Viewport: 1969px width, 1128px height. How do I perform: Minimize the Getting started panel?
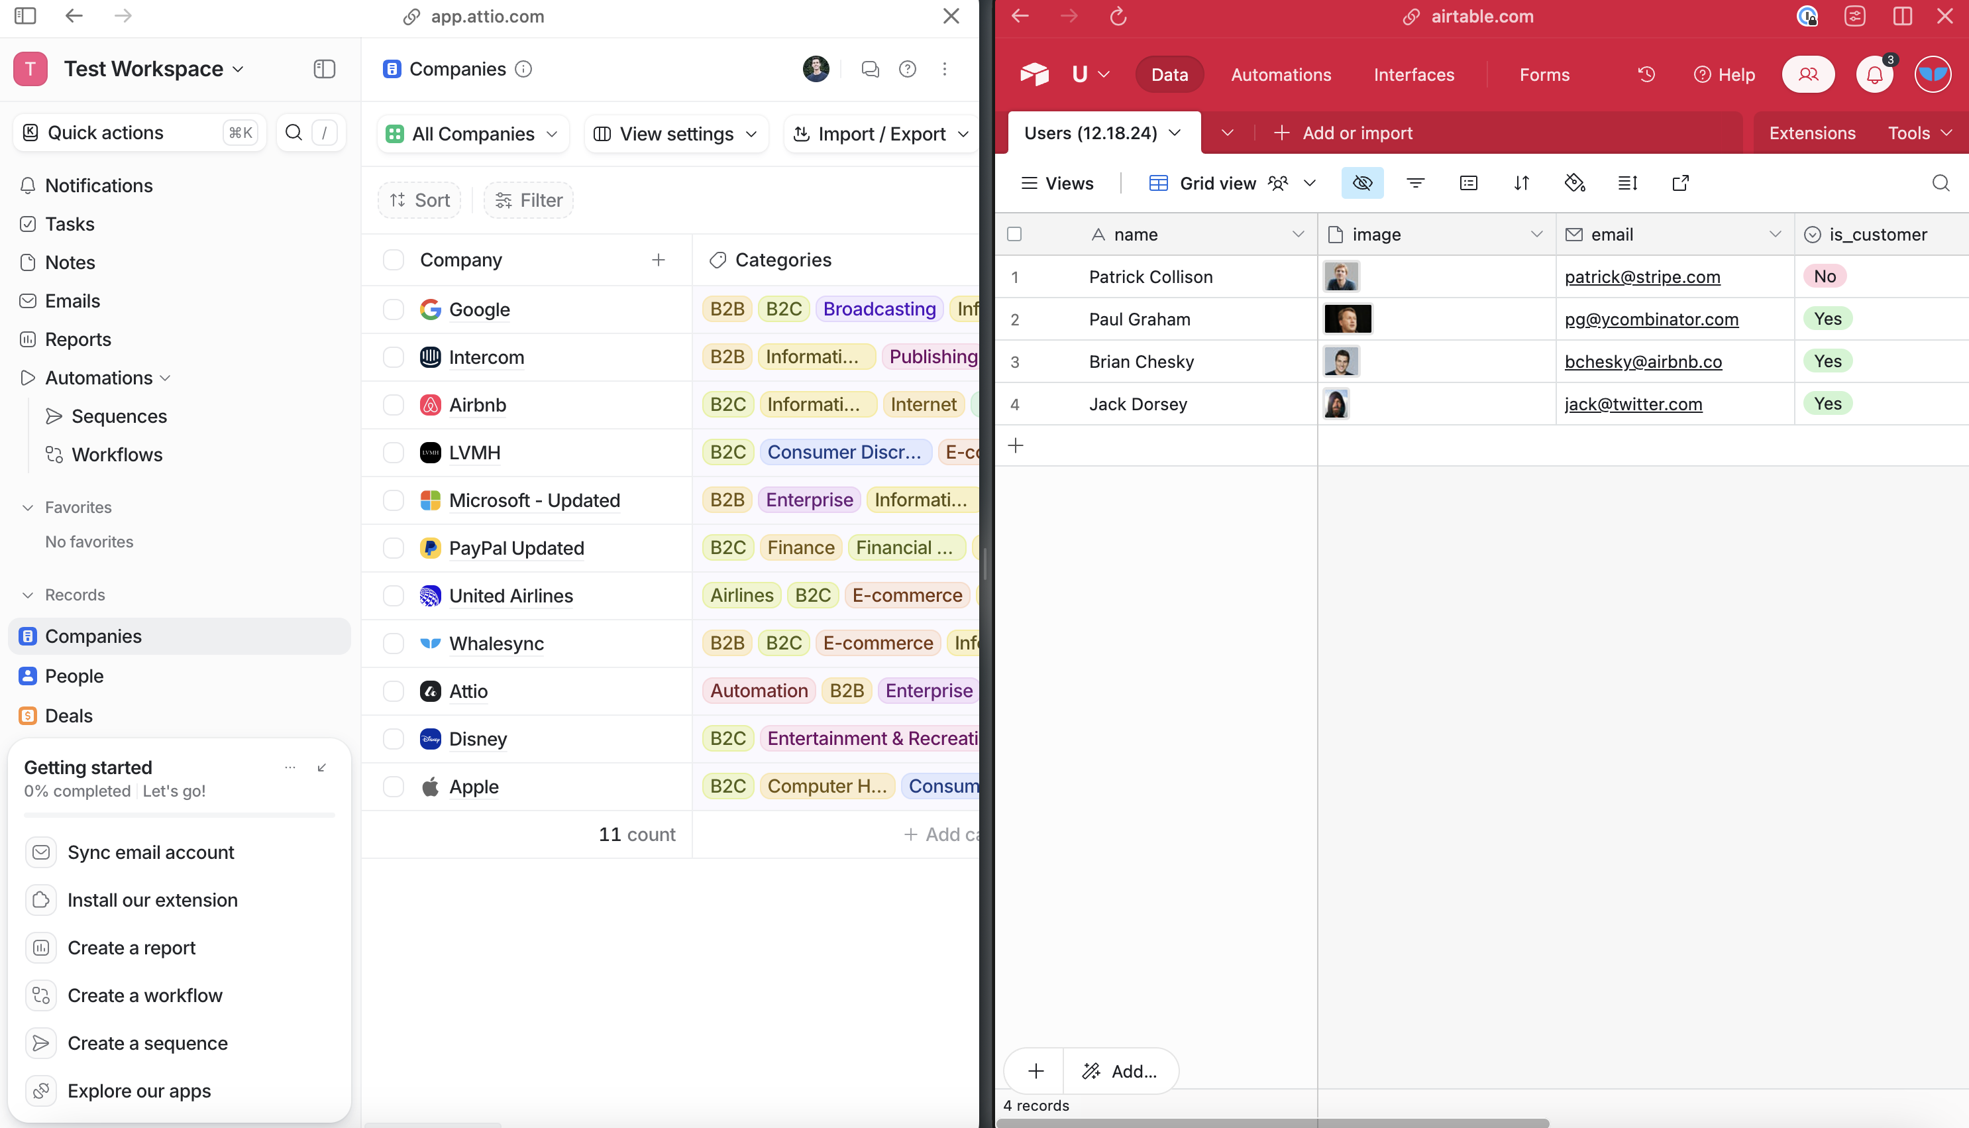tap(322, 767)
